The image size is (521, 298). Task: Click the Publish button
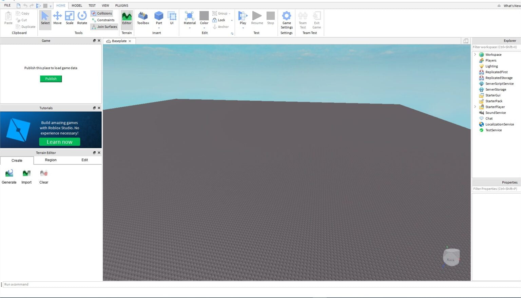pos(51,78)
